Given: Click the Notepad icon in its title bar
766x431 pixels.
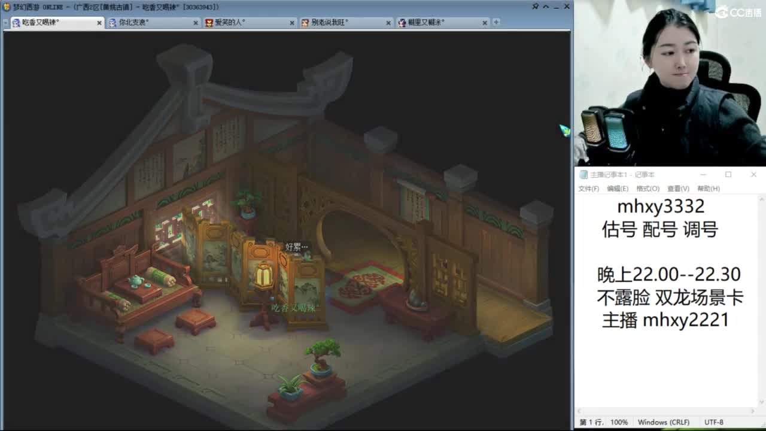Looking at the screenshot, I should [x=583, y=175].
